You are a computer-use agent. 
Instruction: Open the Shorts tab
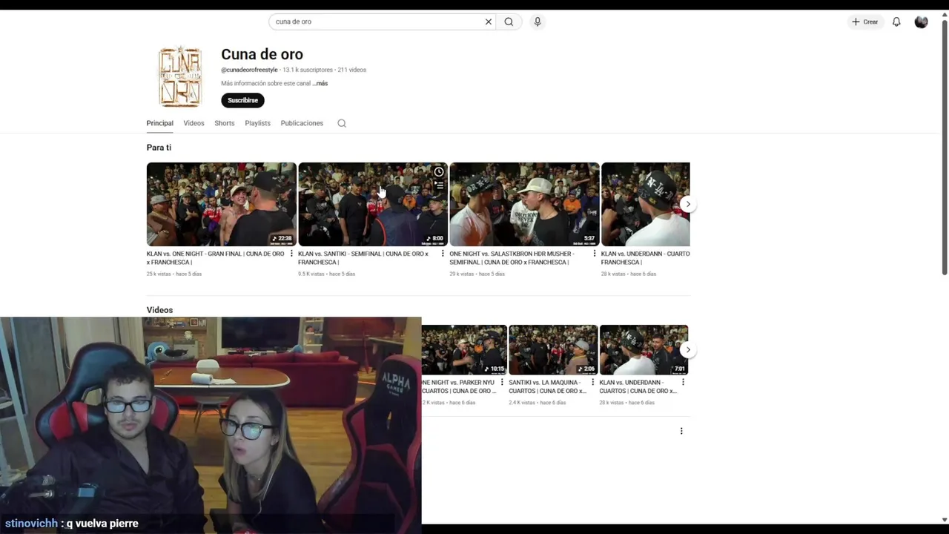click(224, 123)
